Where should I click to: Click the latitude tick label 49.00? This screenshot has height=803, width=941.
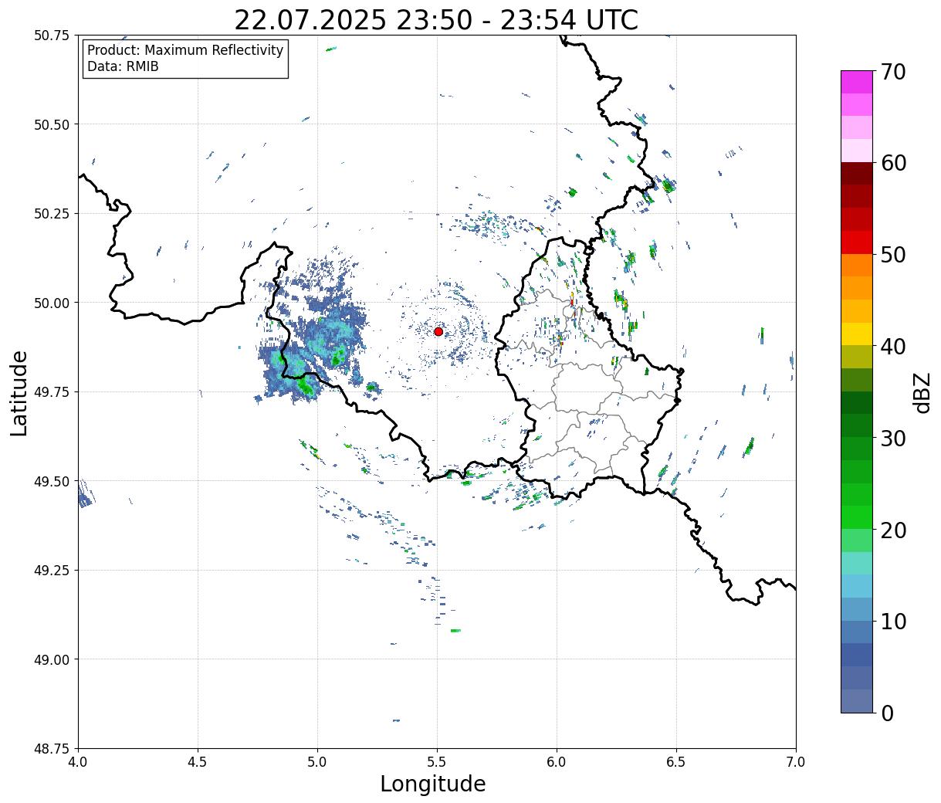coord(52,659)
